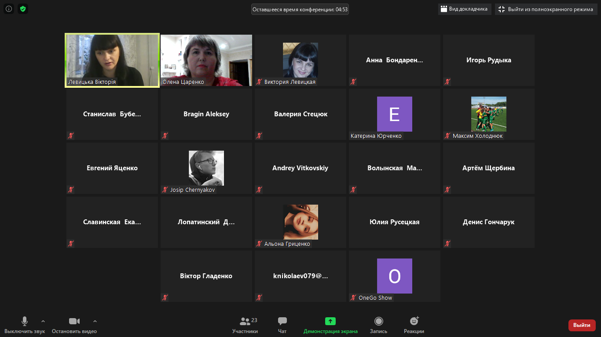Click Максим Холоднюк profile picture tile
Image resolution: width=601 pixels, height=337 pixels.
tap(488, 114)
